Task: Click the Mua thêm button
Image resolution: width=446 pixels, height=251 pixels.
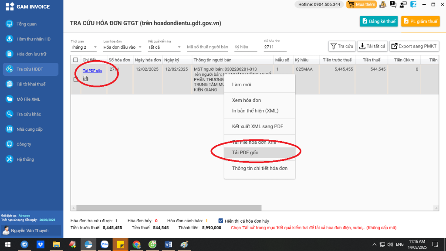Action: click(x=362, y=4)
